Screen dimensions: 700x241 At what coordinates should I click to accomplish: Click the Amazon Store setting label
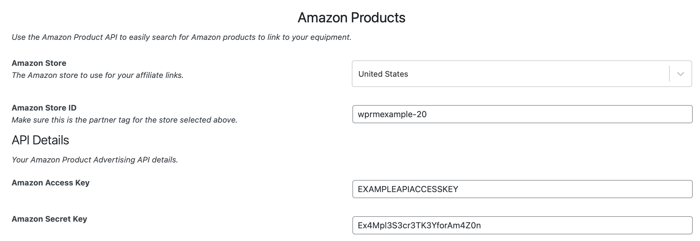pos(39,63)
